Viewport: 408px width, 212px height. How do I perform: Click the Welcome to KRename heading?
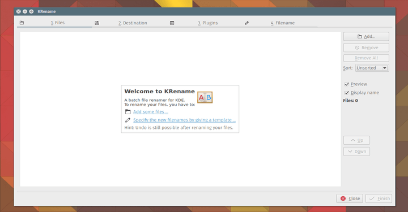click(159, 92)
